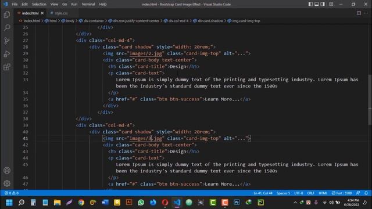Switch to the index.html tab
The height and width of the screenshot is (209, 372).
click(30, 13)
